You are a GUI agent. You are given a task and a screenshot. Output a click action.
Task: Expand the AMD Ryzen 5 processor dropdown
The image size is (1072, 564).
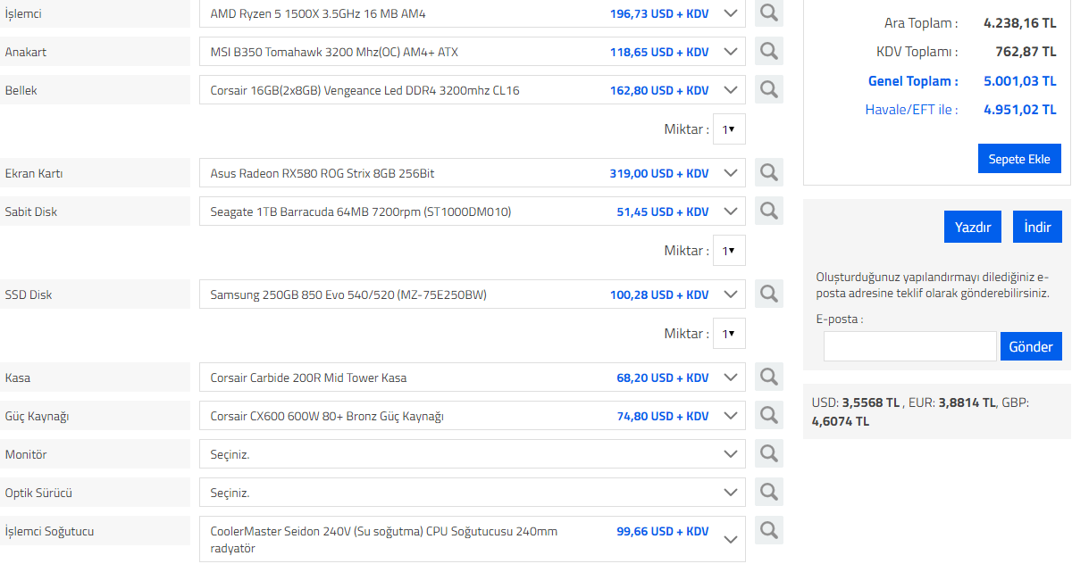472,13
